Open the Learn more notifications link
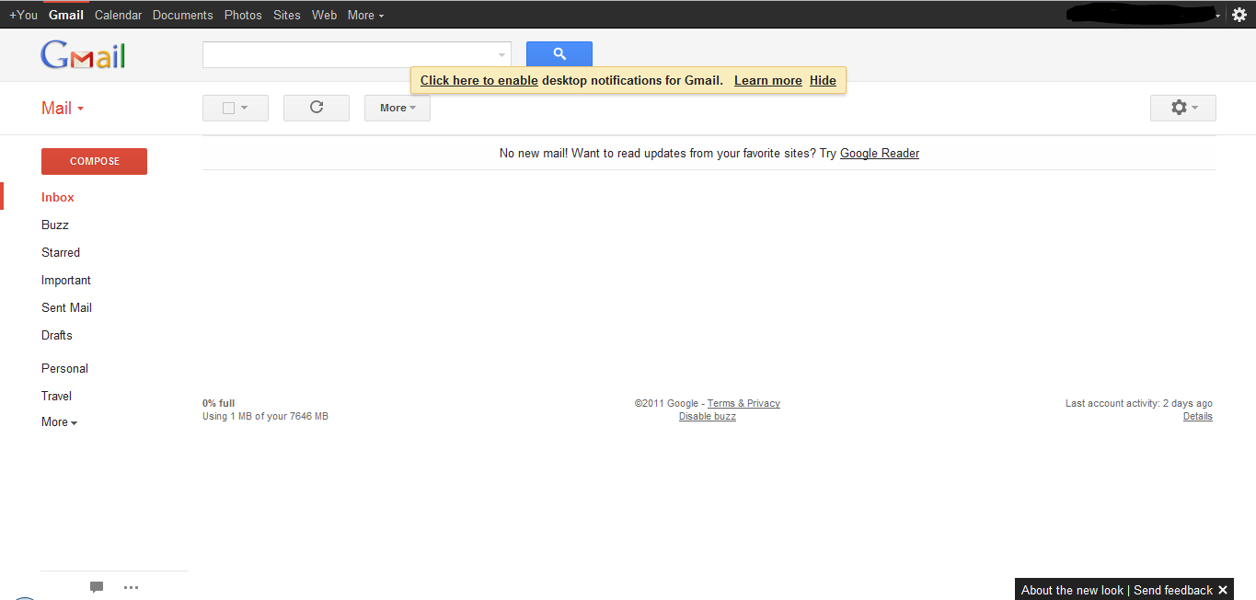 coord(768,80)
